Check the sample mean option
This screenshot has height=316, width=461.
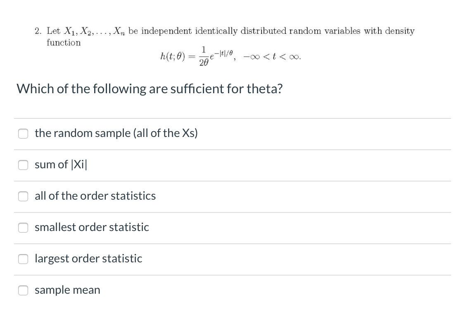pos(23,290)
